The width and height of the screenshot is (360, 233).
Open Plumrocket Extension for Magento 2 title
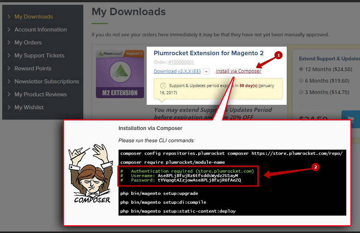[209, 53]
